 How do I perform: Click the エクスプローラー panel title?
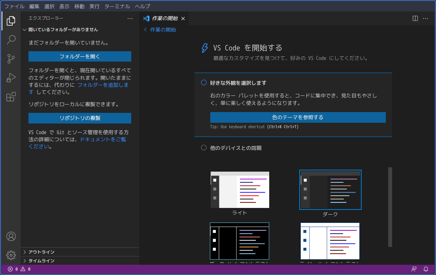(x=45, y=18)
